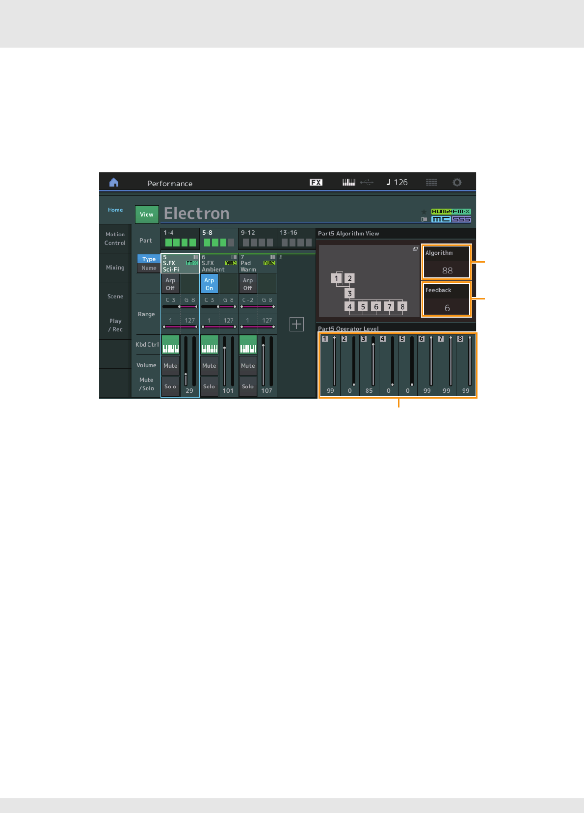Open the Scene tab
Image resolution: width=584 pixels, height=813 pixels.
click(115, 297)
